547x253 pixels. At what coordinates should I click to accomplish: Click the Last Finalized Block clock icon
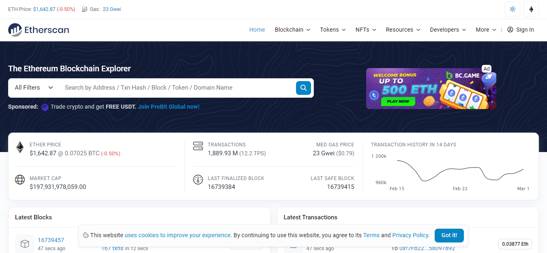pyautogui.click(x=198, y=180)
